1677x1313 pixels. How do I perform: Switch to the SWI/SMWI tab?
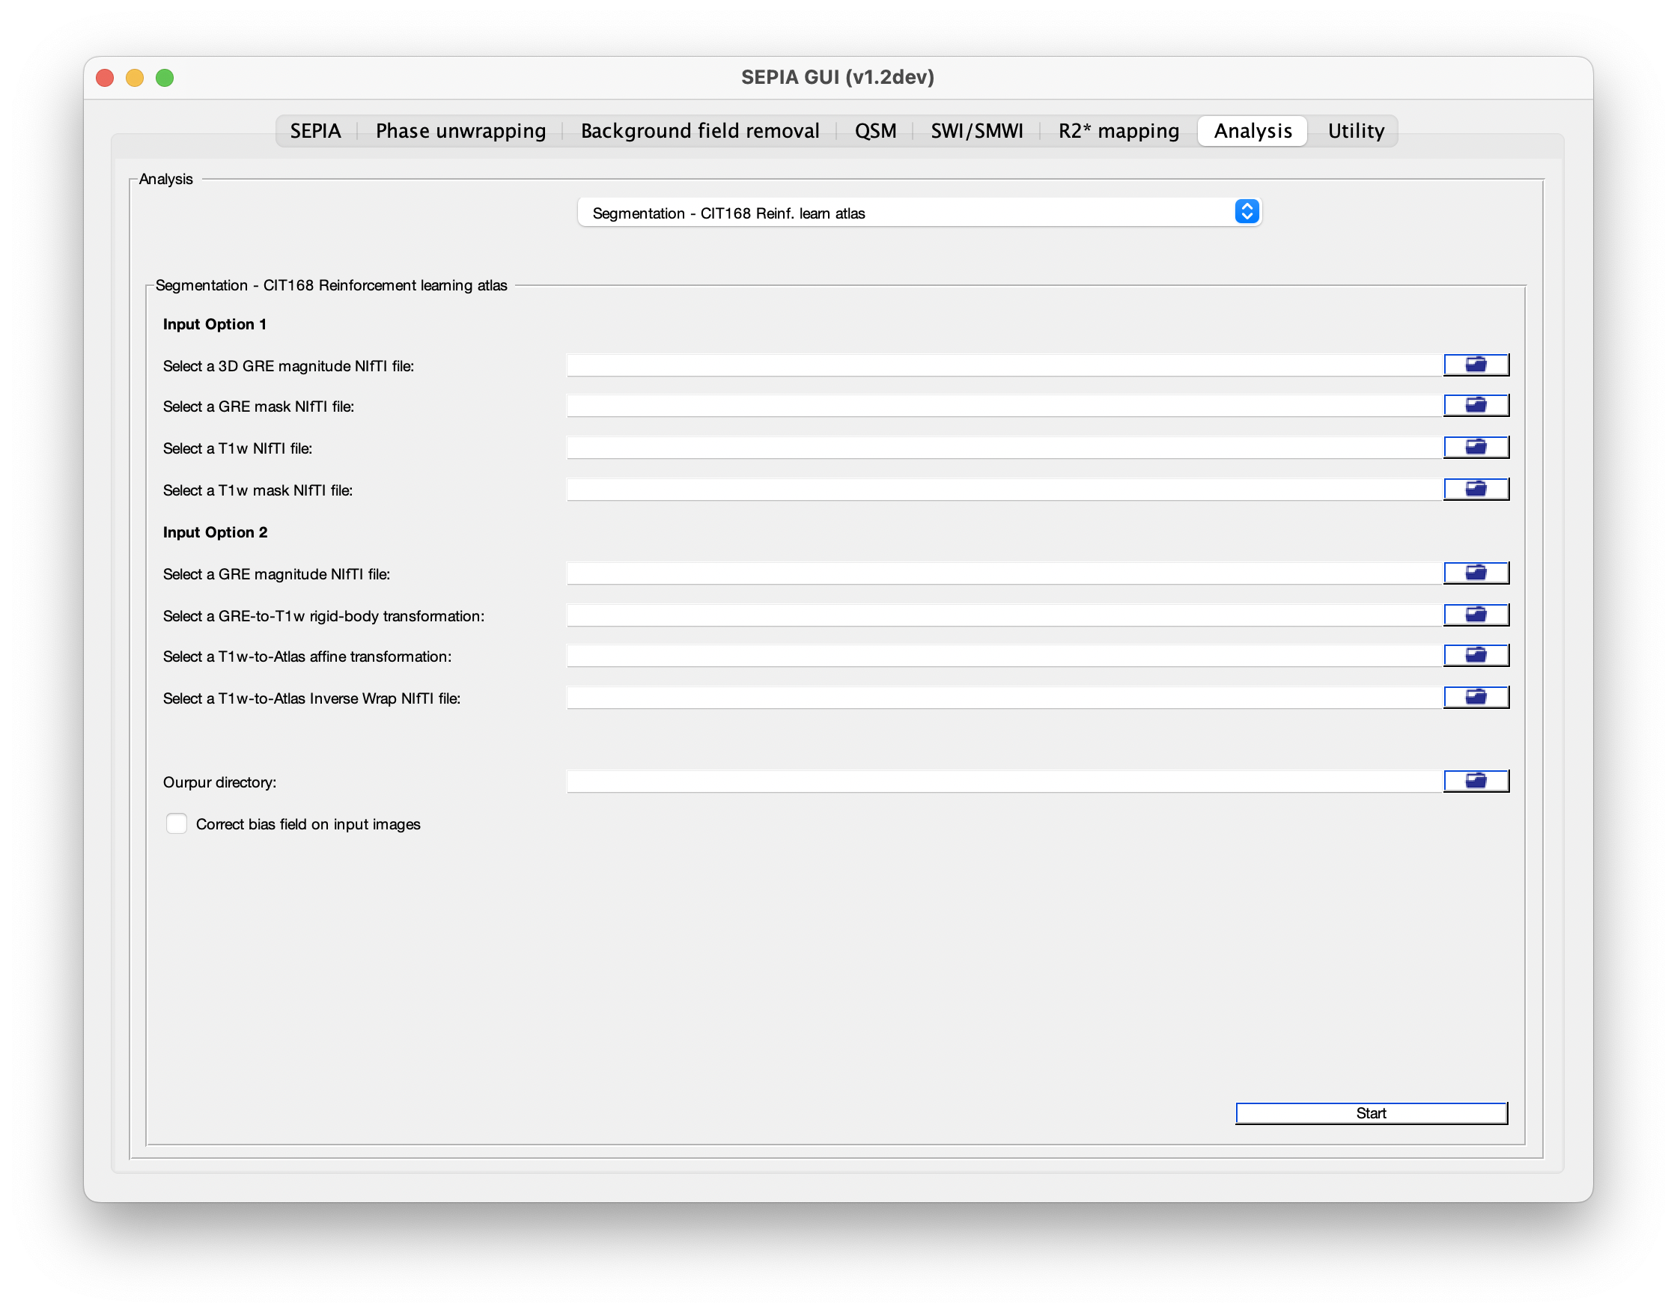click(x=976, y=131)
